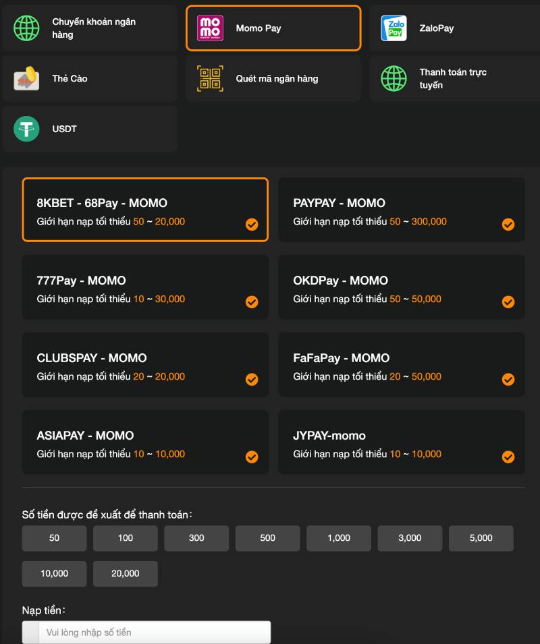540x644 pixels.
Task: Click the checkmark on 8KBET - 68Pay - MOMO
Action: [252, 225]
